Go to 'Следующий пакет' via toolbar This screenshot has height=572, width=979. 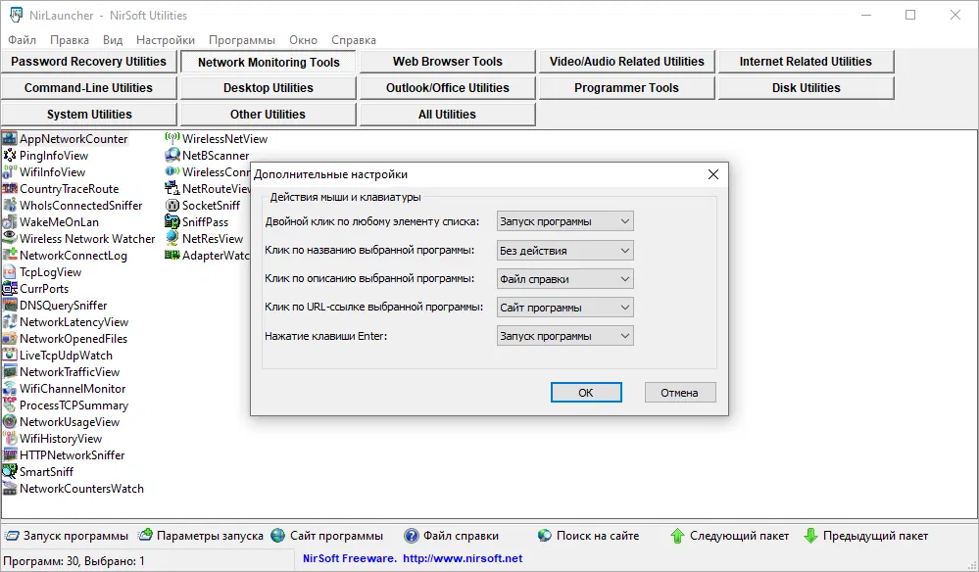click(730, 536)
